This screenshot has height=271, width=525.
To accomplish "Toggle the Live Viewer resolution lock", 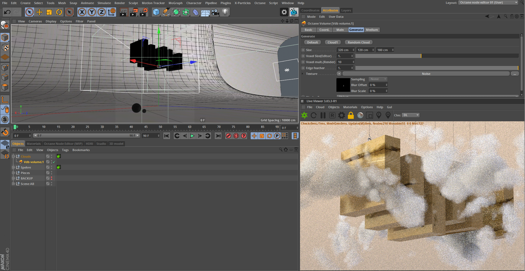I will tap(351, 115).
